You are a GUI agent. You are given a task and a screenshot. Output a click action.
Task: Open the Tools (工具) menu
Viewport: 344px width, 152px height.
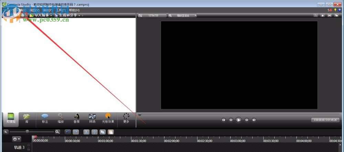(x=61, y=10)
